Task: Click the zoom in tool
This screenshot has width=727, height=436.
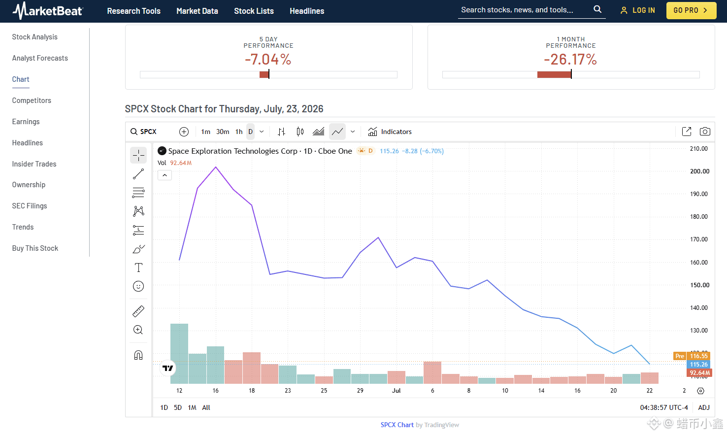Action: (138, 330)
